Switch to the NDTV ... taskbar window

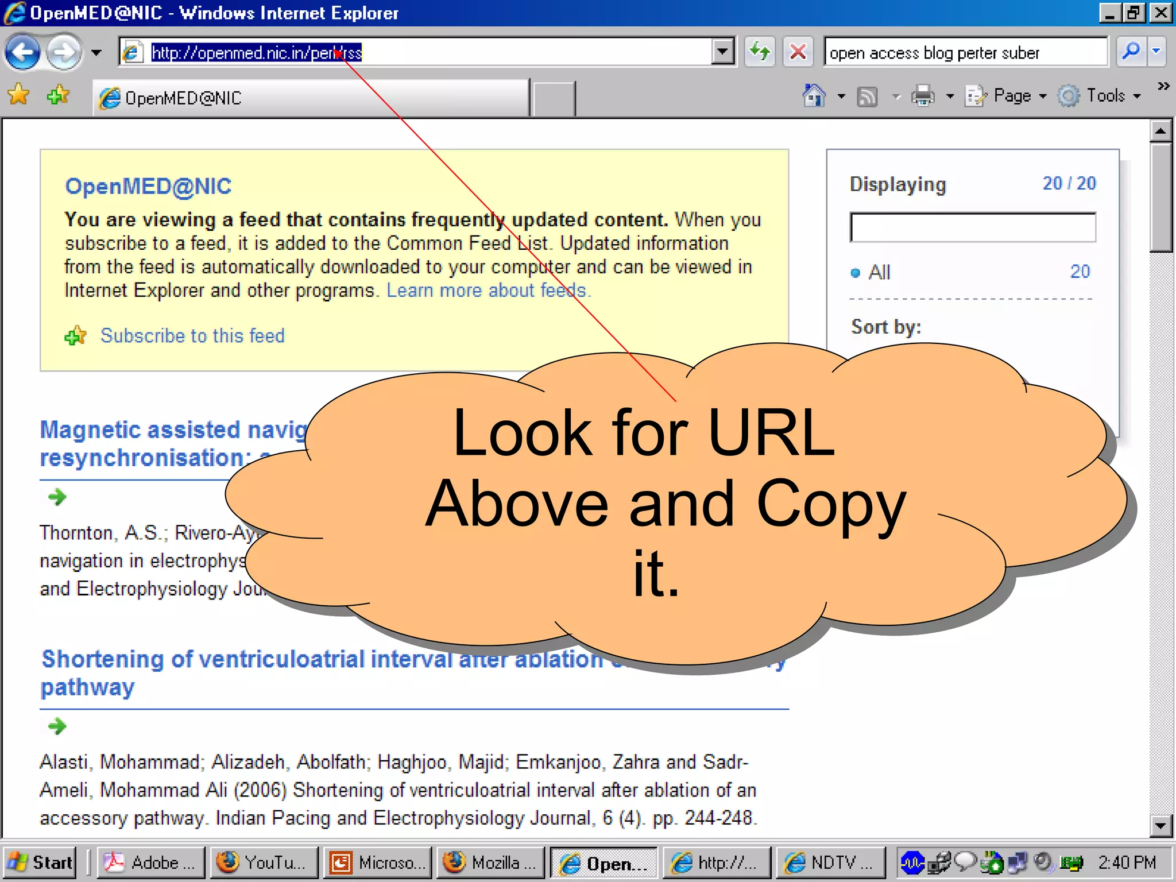click(830, 862)
